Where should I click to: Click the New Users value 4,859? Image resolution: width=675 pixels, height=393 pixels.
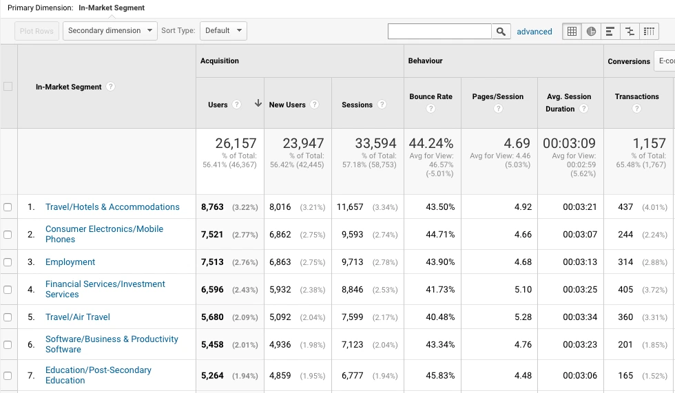click(280, 375)
